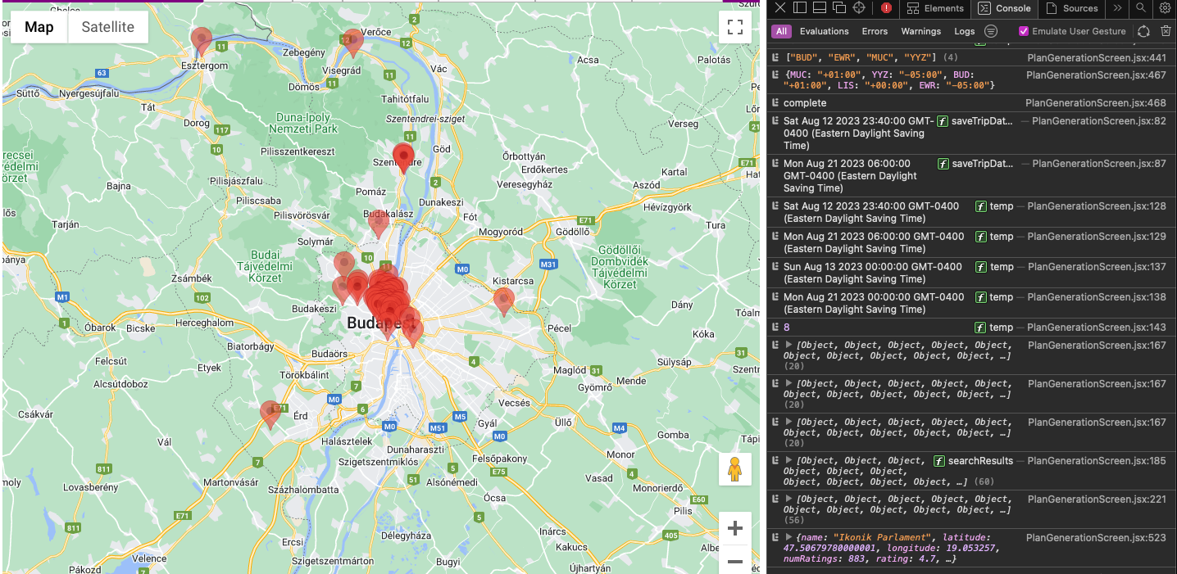
Task: Dock inspector to the side of window
Action: (799, 8)
